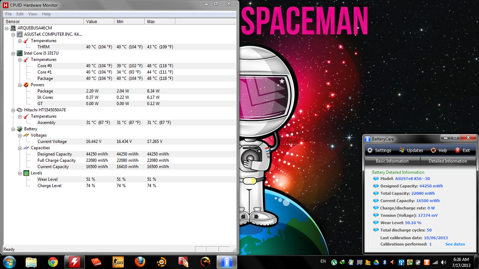The image size is (479, 269).
Task: Click the flame icon beside Powers
Action: [x=26, y=85]
